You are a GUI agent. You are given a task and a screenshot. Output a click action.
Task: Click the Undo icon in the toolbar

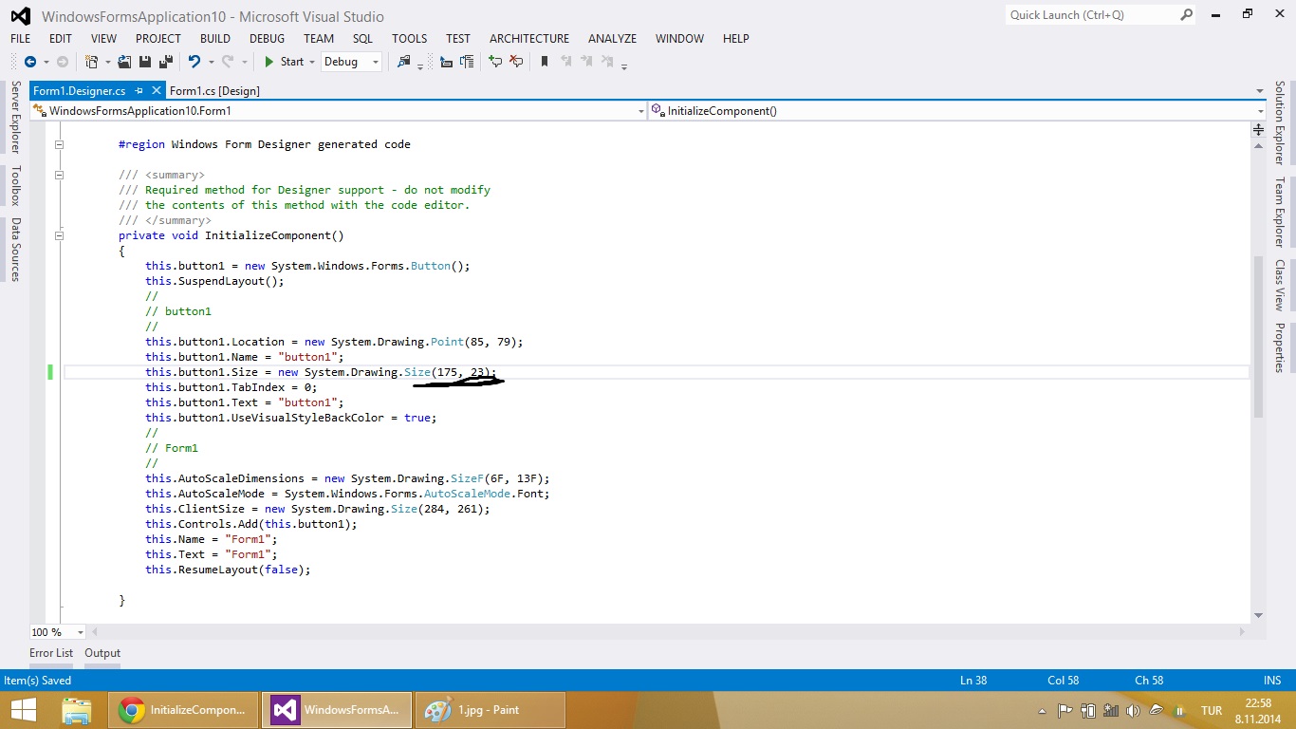194,62
